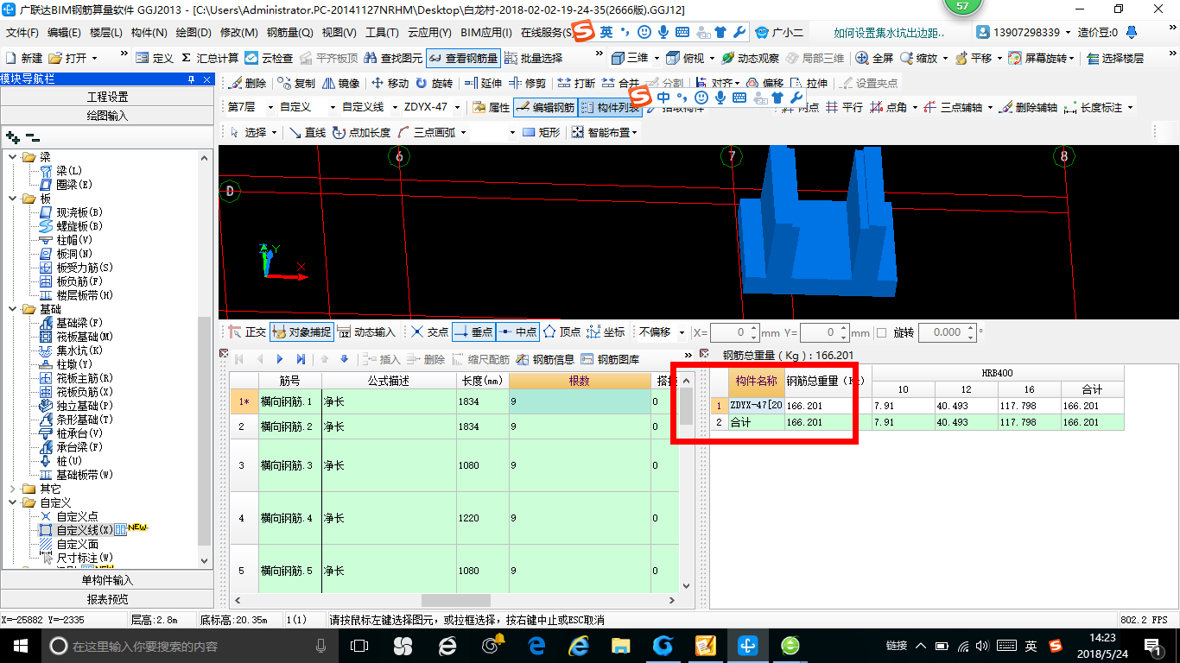The width and height of the screenshot is (1180, 663).
Task: Select 点加长度 point plus length tool
Action: 361,132
